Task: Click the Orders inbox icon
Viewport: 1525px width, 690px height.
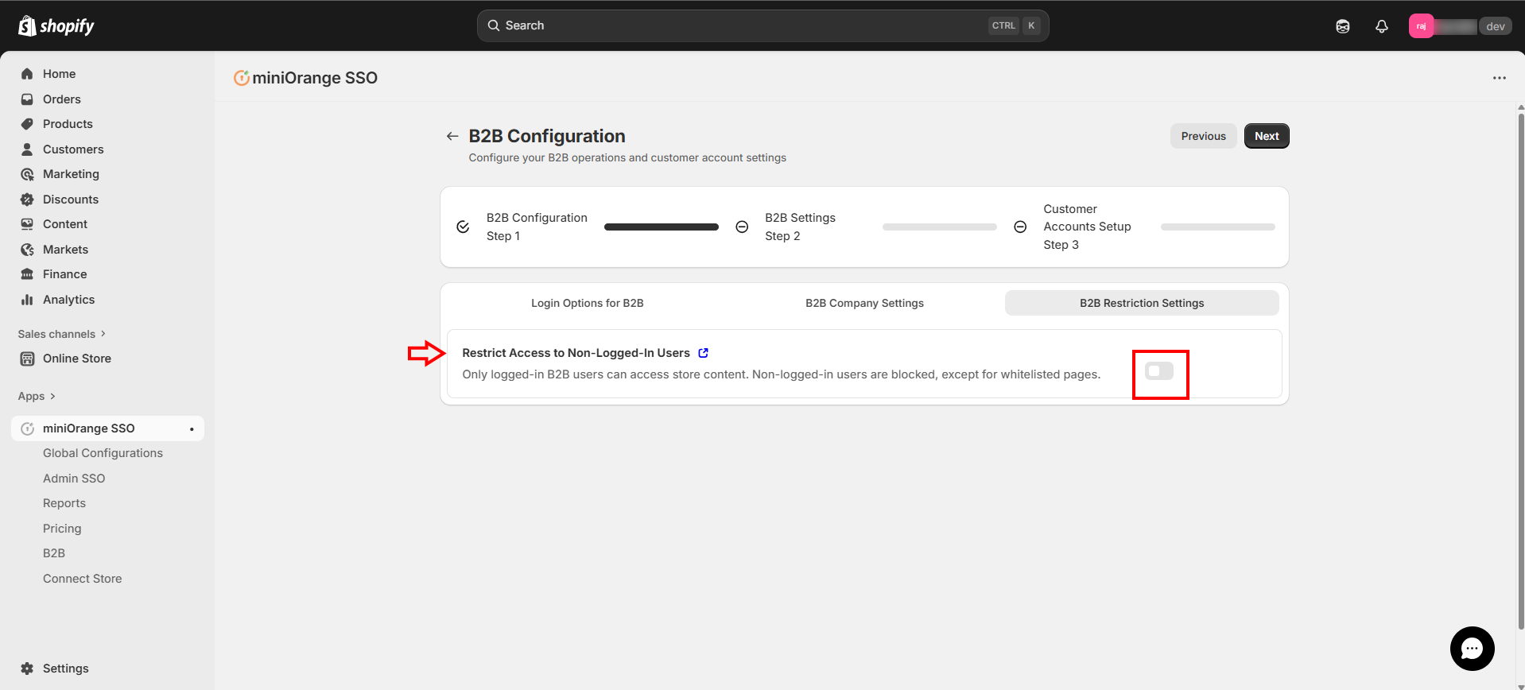Action: [x=27, y=99]
